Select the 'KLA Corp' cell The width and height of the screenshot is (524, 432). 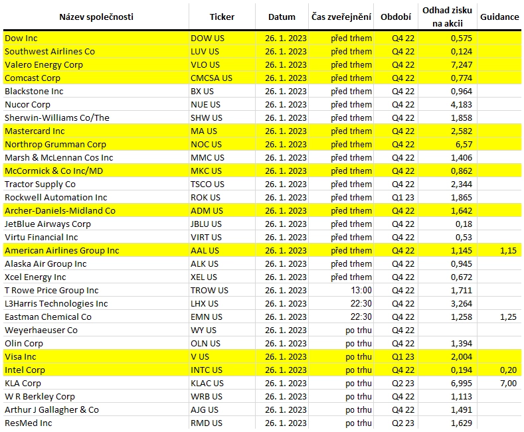tap(96, 384)
